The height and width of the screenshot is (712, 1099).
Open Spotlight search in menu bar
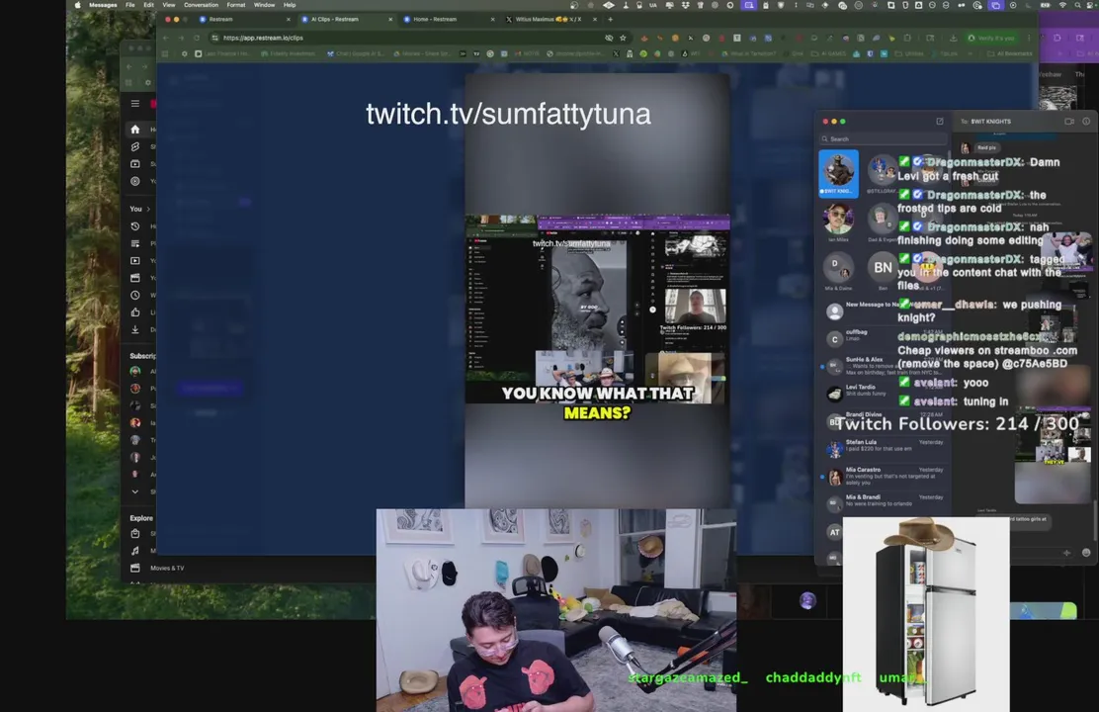coord(1078,5)
